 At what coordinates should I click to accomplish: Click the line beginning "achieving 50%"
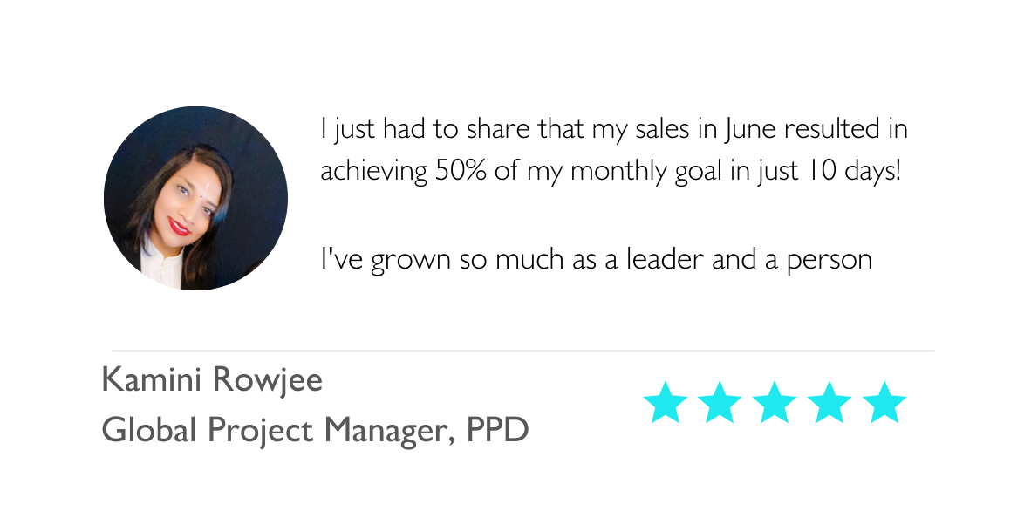point(611,172)
